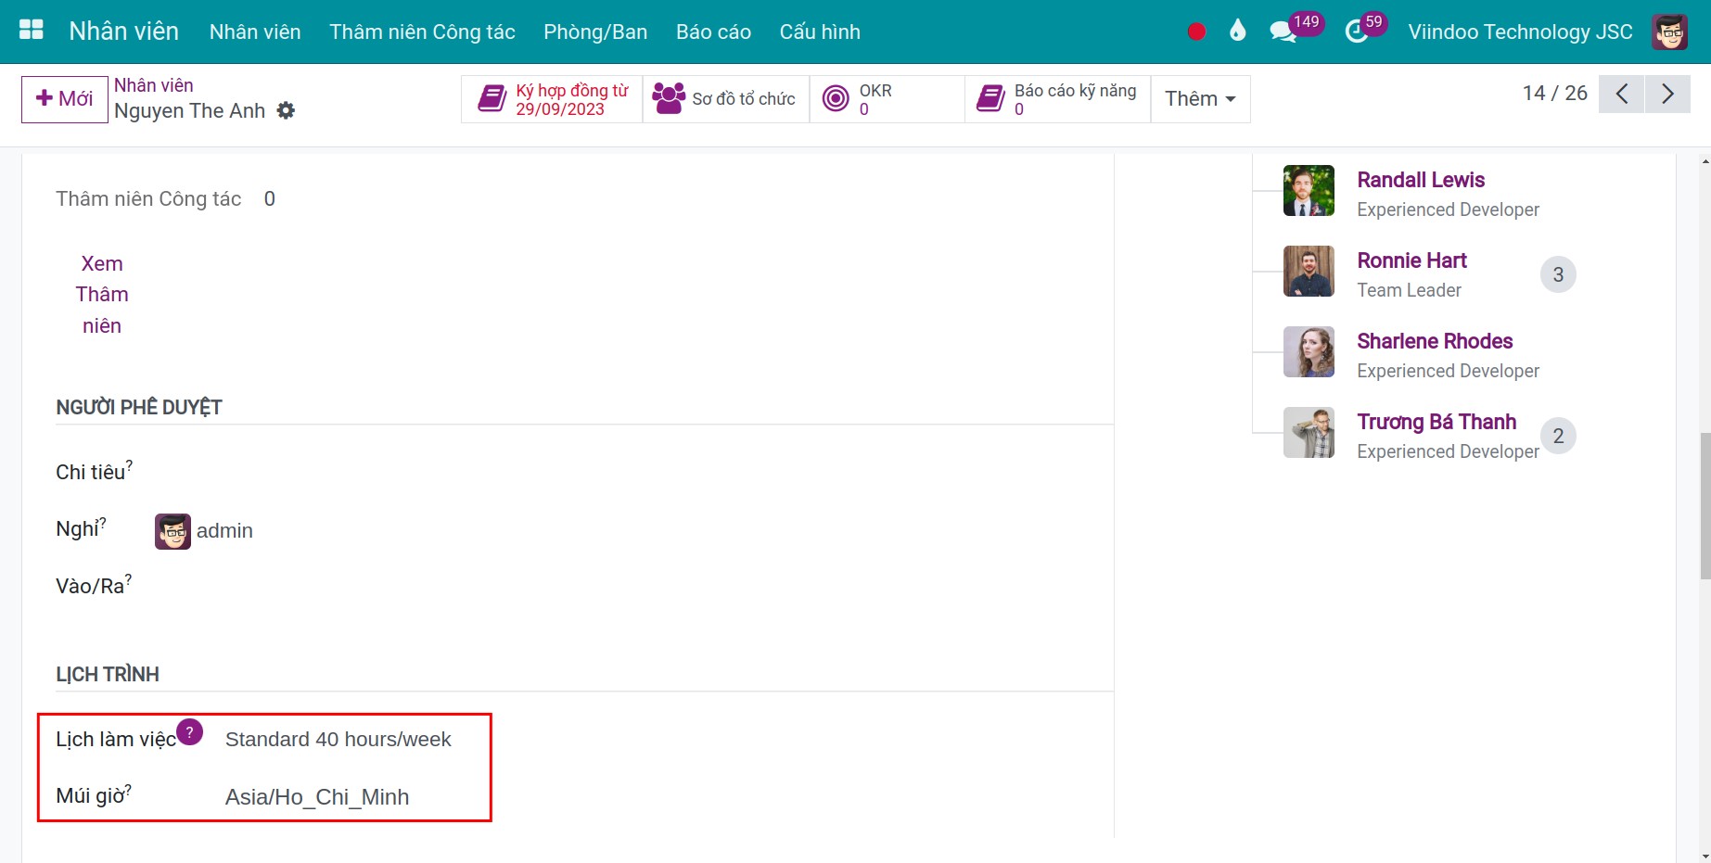1711x863 pixels.
Task: Open Nhân viên menu in top navigation
Action: coord(255,32)
